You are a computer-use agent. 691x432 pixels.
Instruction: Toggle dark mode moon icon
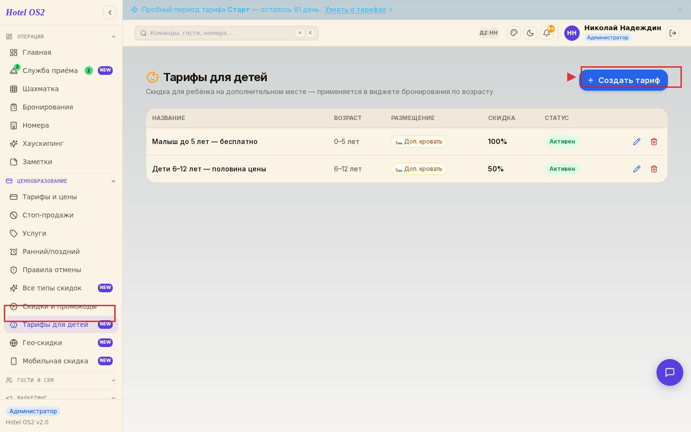click(x=530, y=33)
